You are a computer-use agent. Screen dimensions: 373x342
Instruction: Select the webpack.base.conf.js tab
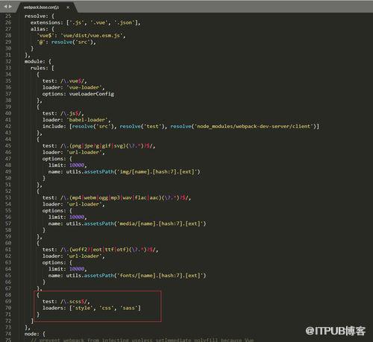[42, 7]
